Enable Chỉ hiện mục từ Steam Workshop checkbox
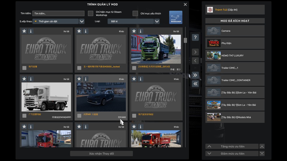This screenshot has height=161, width=287. click(x=91, y=13)
